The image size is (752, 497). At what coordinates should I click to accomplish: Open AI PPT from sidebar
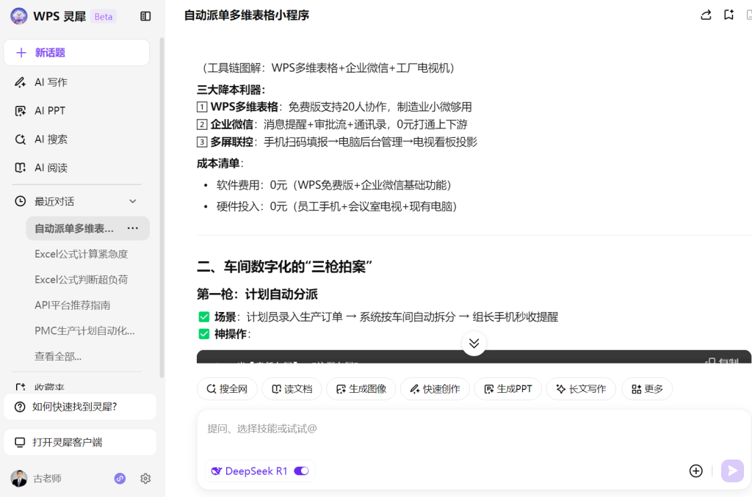pyautogui.click(x=50, y=111)
